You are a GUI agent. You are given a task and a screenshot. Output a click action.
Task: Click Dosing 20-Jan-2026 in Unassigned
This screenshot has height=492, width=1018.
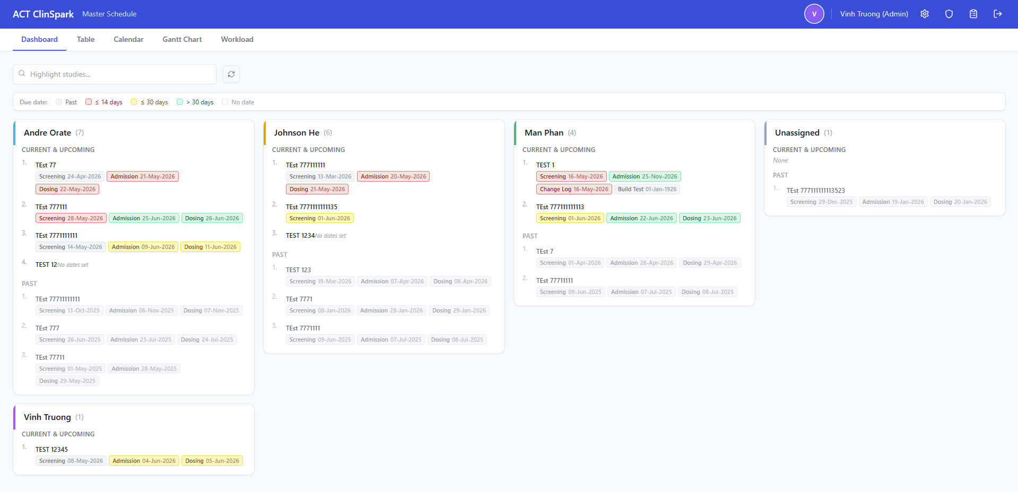pyautogui.click(x=960, y=202)
